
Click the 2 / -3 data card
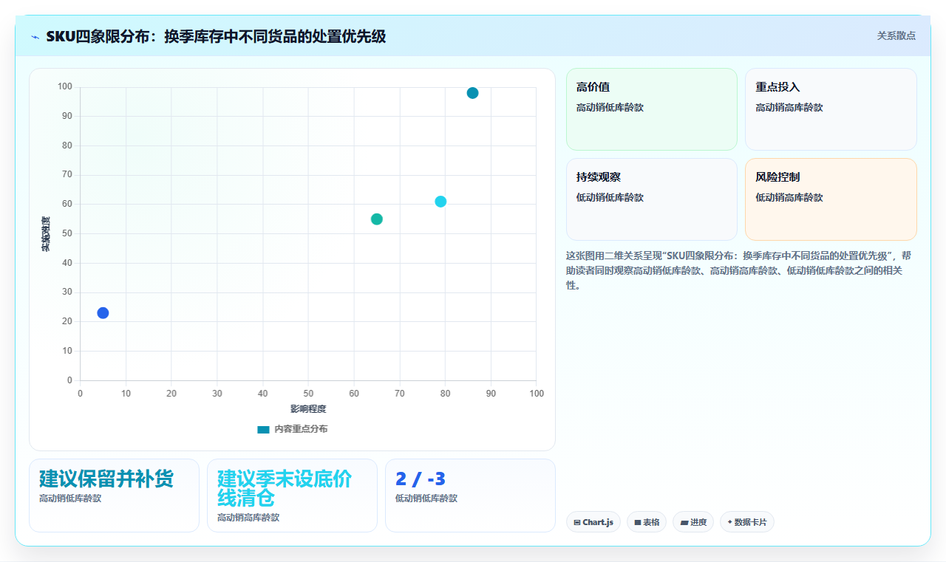point(470,496)
